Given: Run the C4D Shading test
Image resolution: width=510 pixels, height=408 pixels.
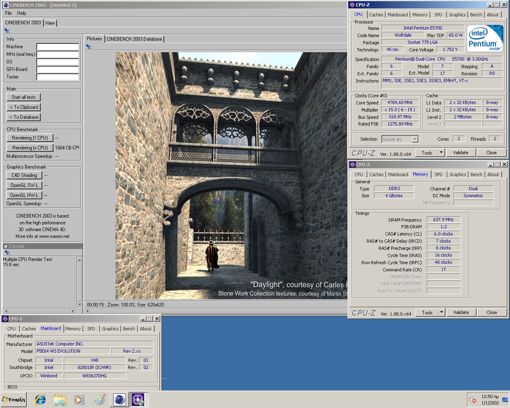Looking at the screenshot, I should 24,175.
